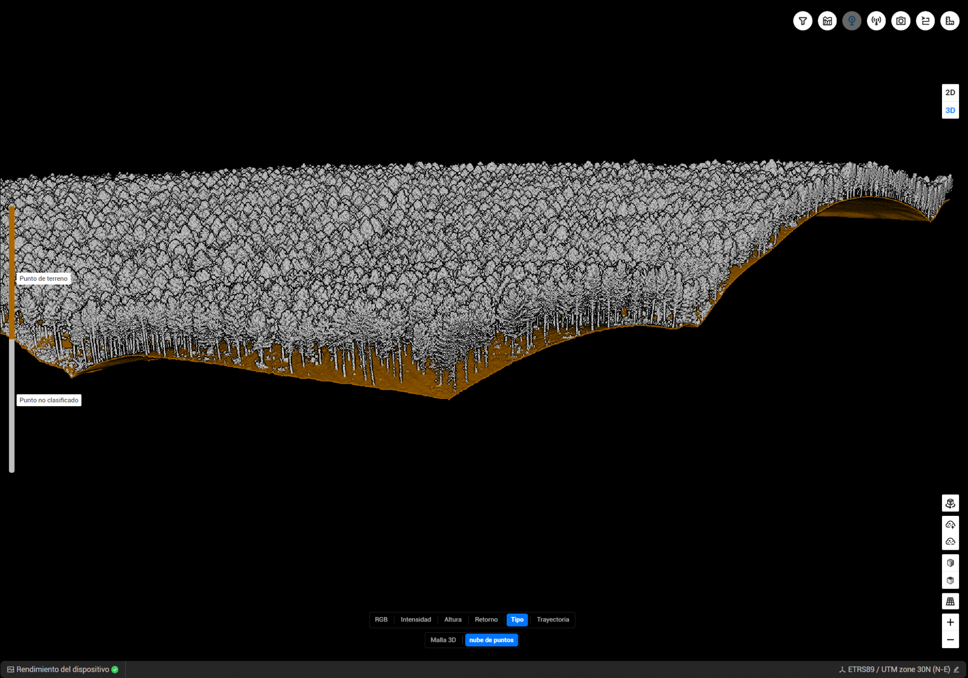Viewport: 968px width, 678px height.
Task: Click the antenna signal icon
Action: click(x=877, y=21)
